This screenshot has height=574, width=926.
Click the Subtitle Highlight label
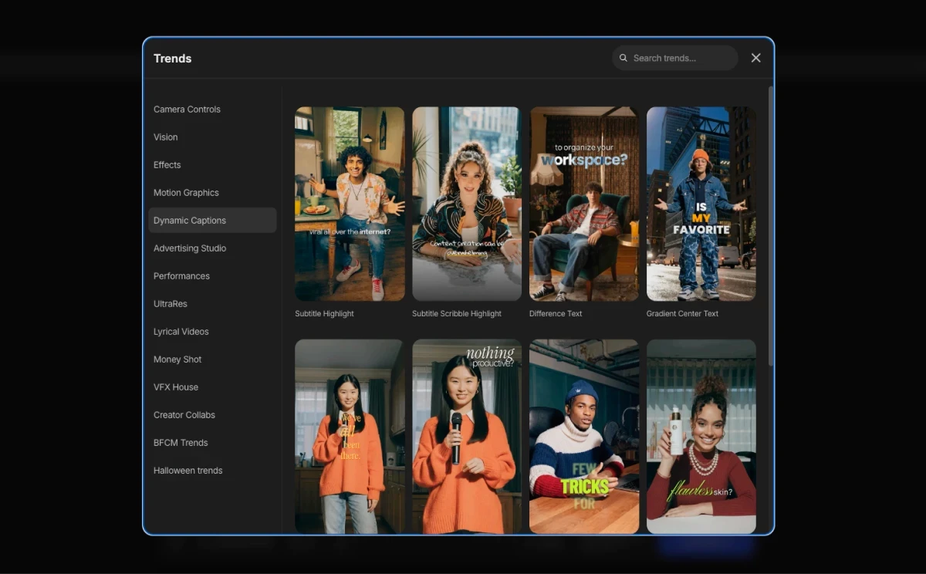[x=324, y=314]
